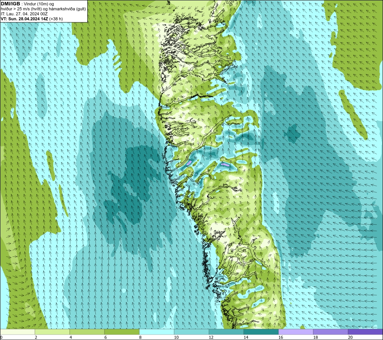Click the legend scale value '20'
383x340 pixels.
[x=350, y=337]
